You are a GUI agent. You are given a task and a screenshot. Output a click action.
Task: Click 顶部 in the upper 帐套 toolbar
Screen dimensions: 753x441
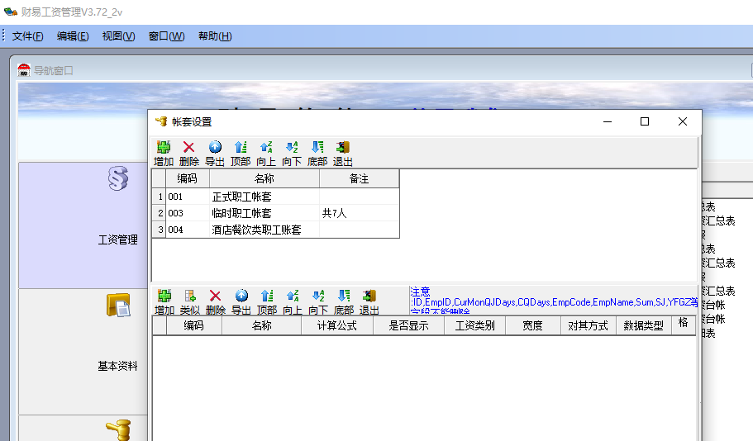coord(241,154)
